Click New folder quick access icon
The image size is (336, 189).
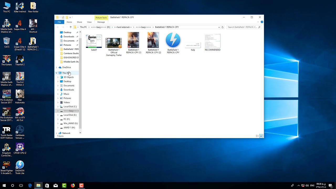pyautogui.click(x=67, y=17)
